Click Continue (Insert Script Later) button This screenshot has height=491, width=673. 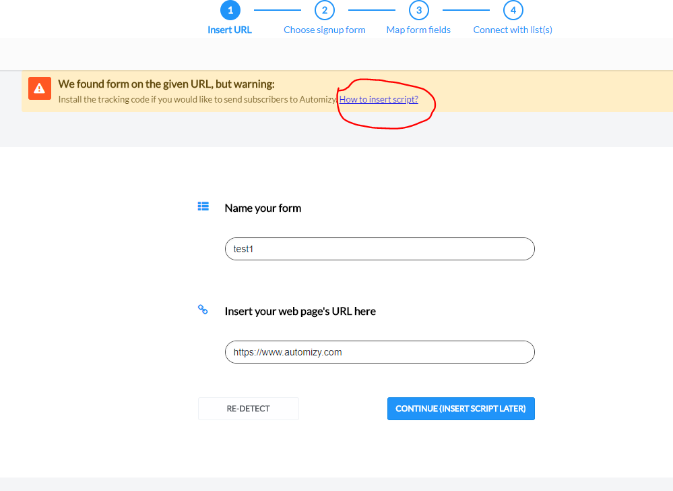coord(461,409)
